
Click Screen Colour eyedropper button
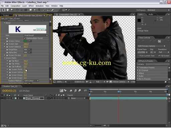pyautogui.click(x=30, y=41)
